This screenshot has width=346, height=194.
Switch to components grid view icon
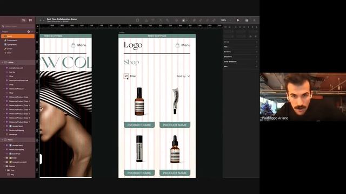30,20
